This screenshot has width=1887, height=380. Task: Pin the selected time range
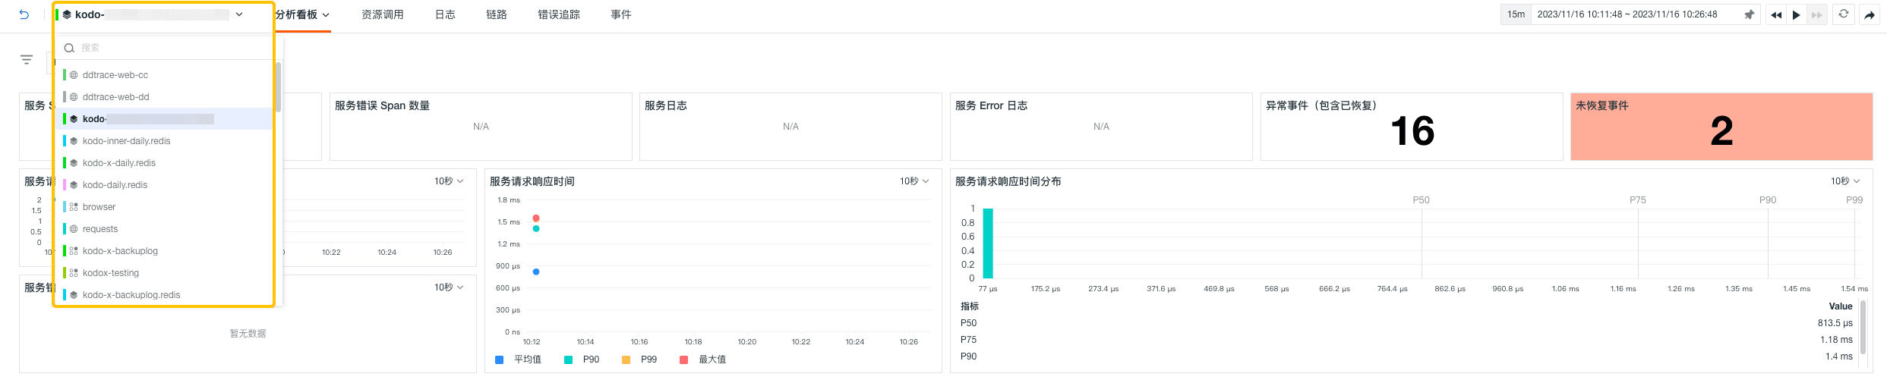[1750, 14]
